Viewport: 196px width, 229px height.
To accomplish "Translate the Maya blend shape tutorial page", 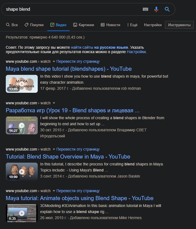I will [78, 61].
